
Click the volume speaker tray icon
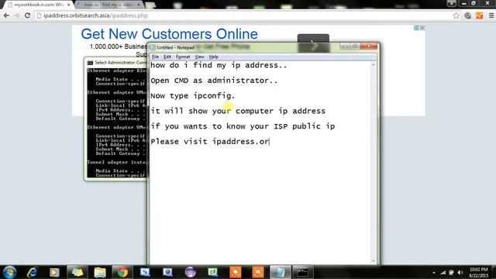pos(460,272)
